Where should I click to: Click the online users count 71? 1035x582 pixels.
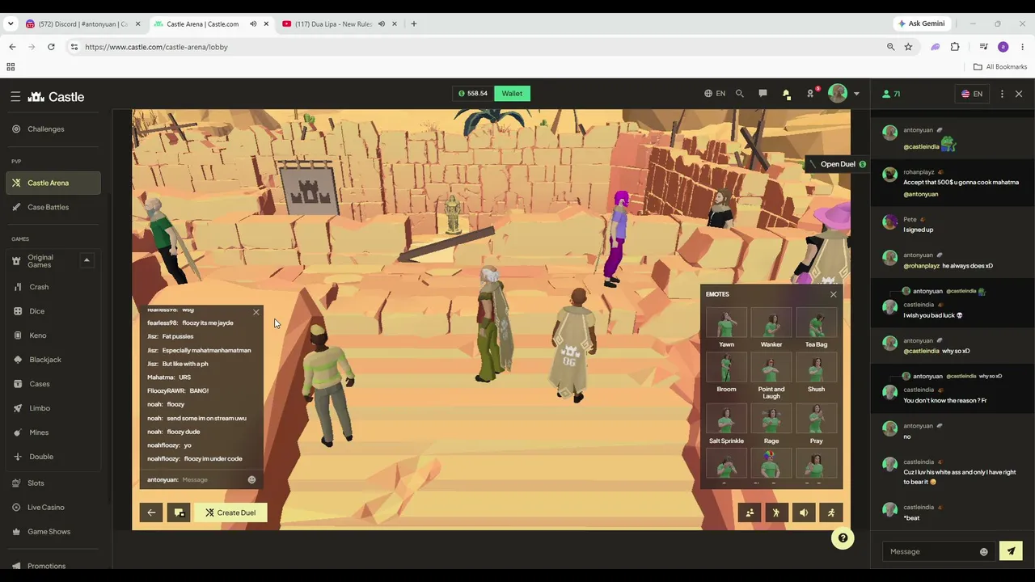click(x=891, y=94)
